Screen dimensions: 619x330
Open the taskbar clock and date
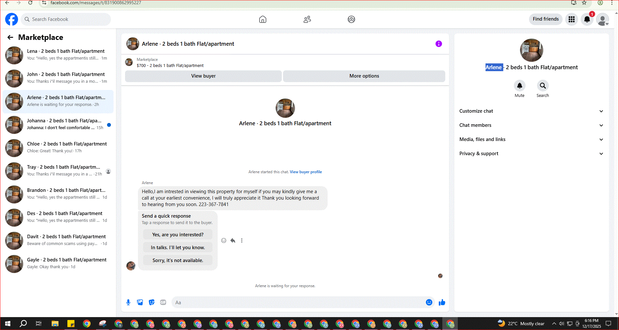(x=591, y=324)
